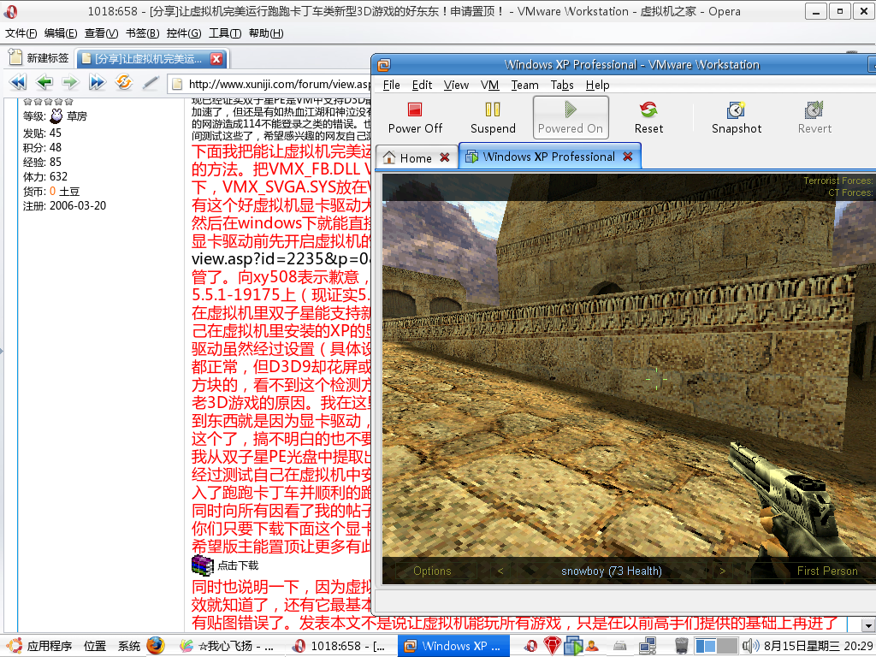This screenshot has height=657, width=876.
Task: Click the Revert toolbar icon
Action: pyautogui.click(x=814, y=109)
